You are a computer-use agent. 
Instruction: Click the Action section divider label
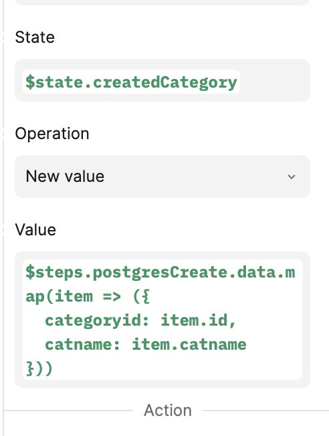[168, 411]
